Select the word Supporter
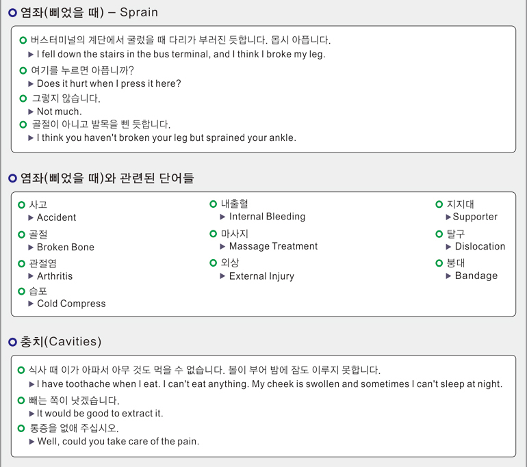 click(475, 217)
